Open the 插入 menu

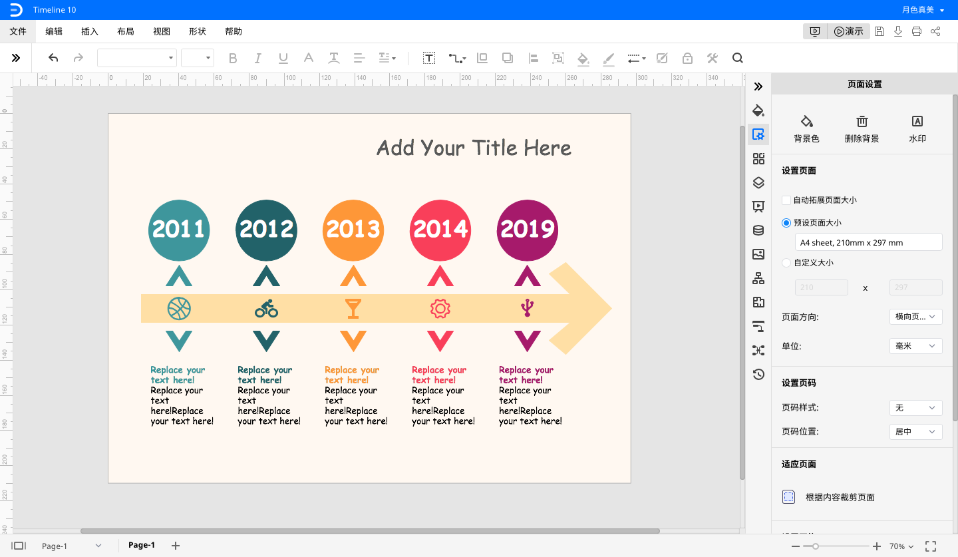coord(90,31)
